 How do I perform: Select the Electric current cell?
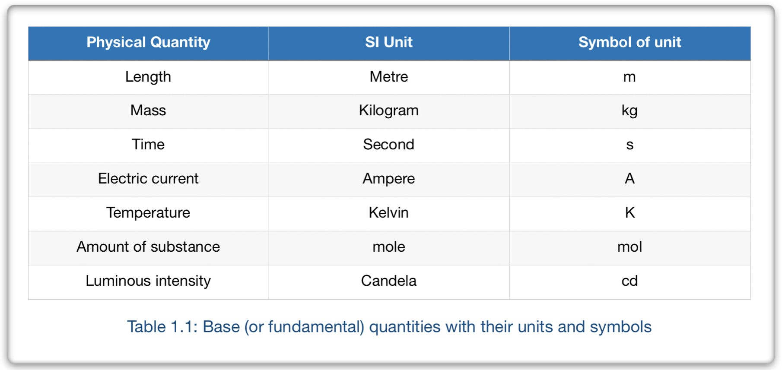[x=148, y=179]
